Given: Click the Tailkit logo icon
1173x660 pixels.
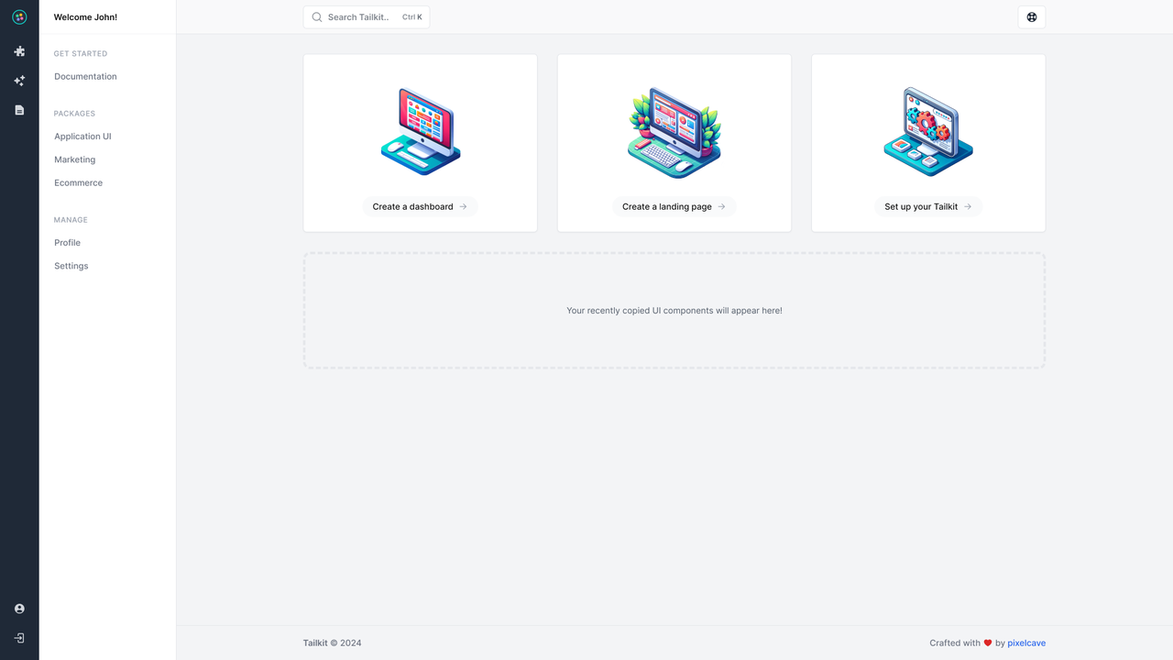Looking at the screenshot, I should (19, 17).
